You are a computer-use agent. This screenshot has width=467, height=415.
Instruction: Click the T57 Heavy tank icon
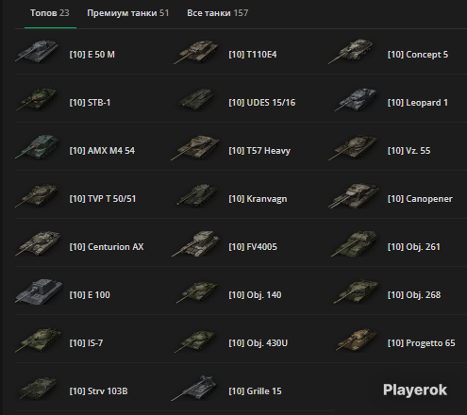click(195, 148)
